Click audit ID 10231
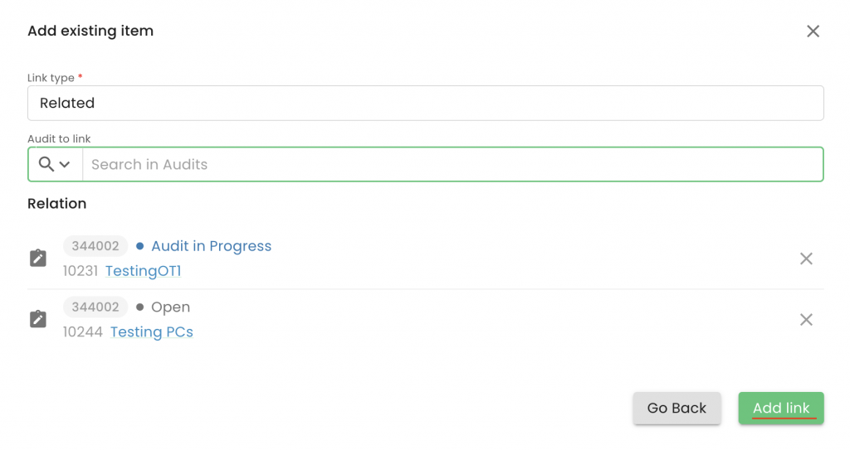 (81, 271)
